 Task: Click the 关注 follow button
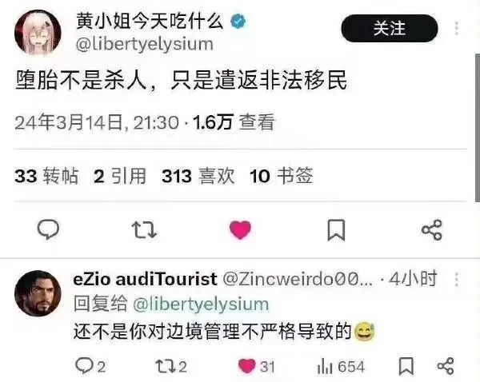pyautogui.click(x=390, y=28)
